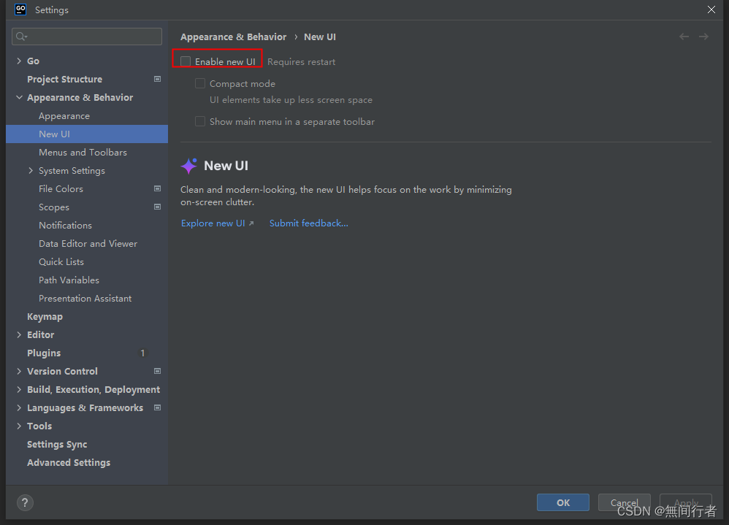The width and height of the screenshot is (729, 525).
Task: Open help with the question mark button
Action: [25, 502]
